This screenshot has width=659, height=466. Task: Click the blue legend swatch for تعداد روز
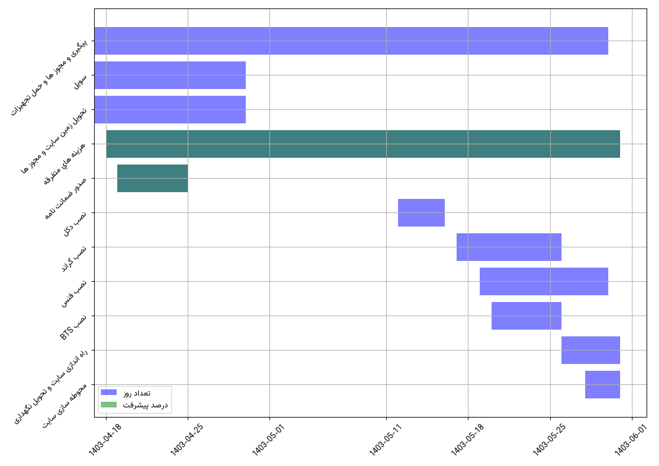[x=108, y=392]
